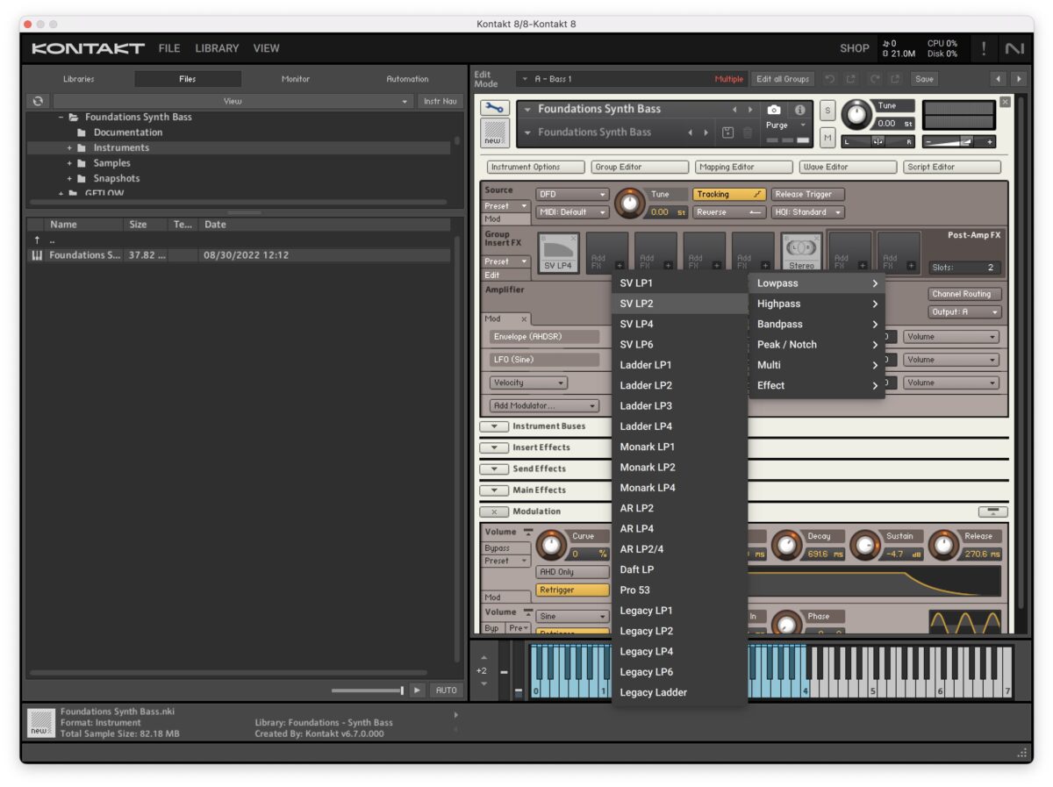The height and width of the screenshot is (787, 1053).
Task: Choose Ladder LP4 from the filter list
Action: tap(679, 426)
